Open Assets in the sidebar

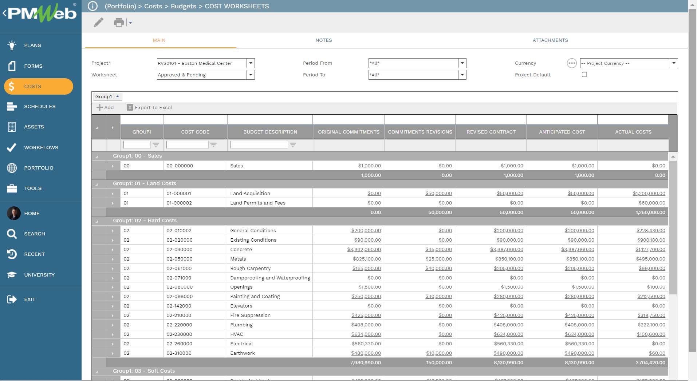coord(34,127)
